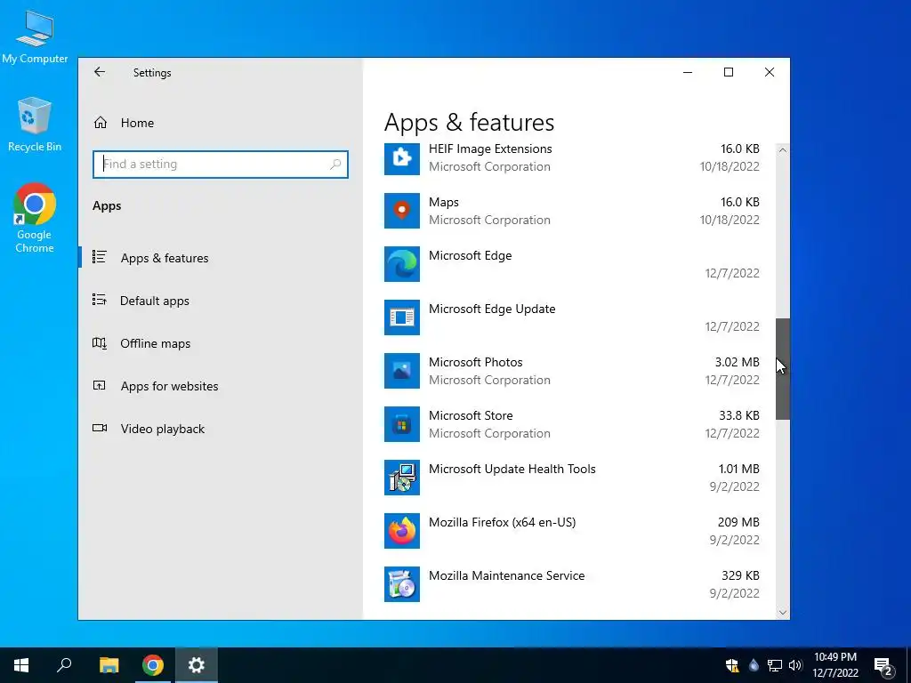Click Chrome icon in the taskbar
This screenshot has height=683, width=911.
153,665
